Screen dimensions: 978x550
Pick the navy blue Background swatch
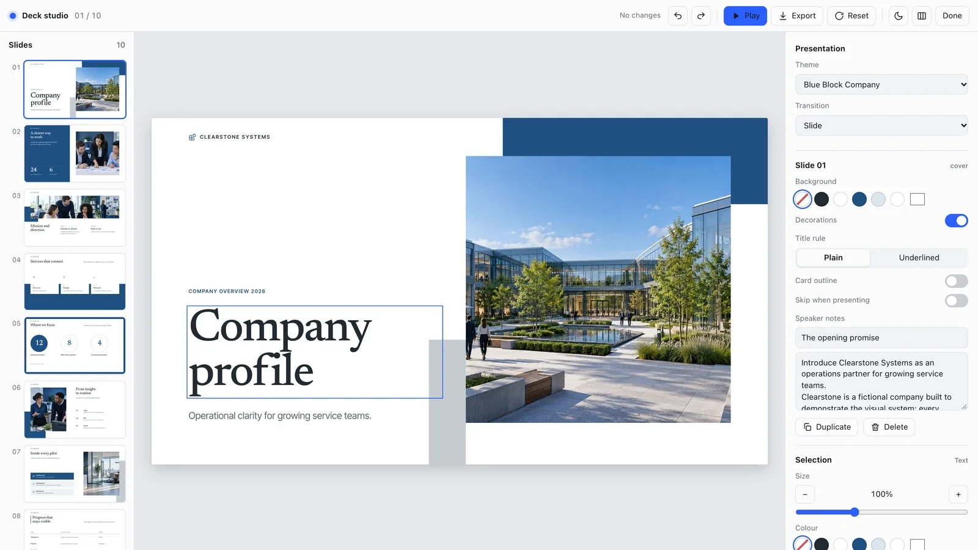859,199
